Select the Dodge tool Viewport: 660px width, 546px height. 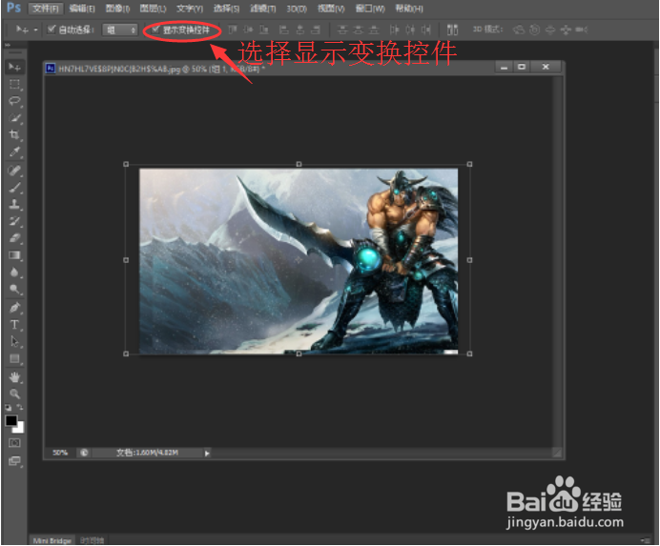pos(14,289)
